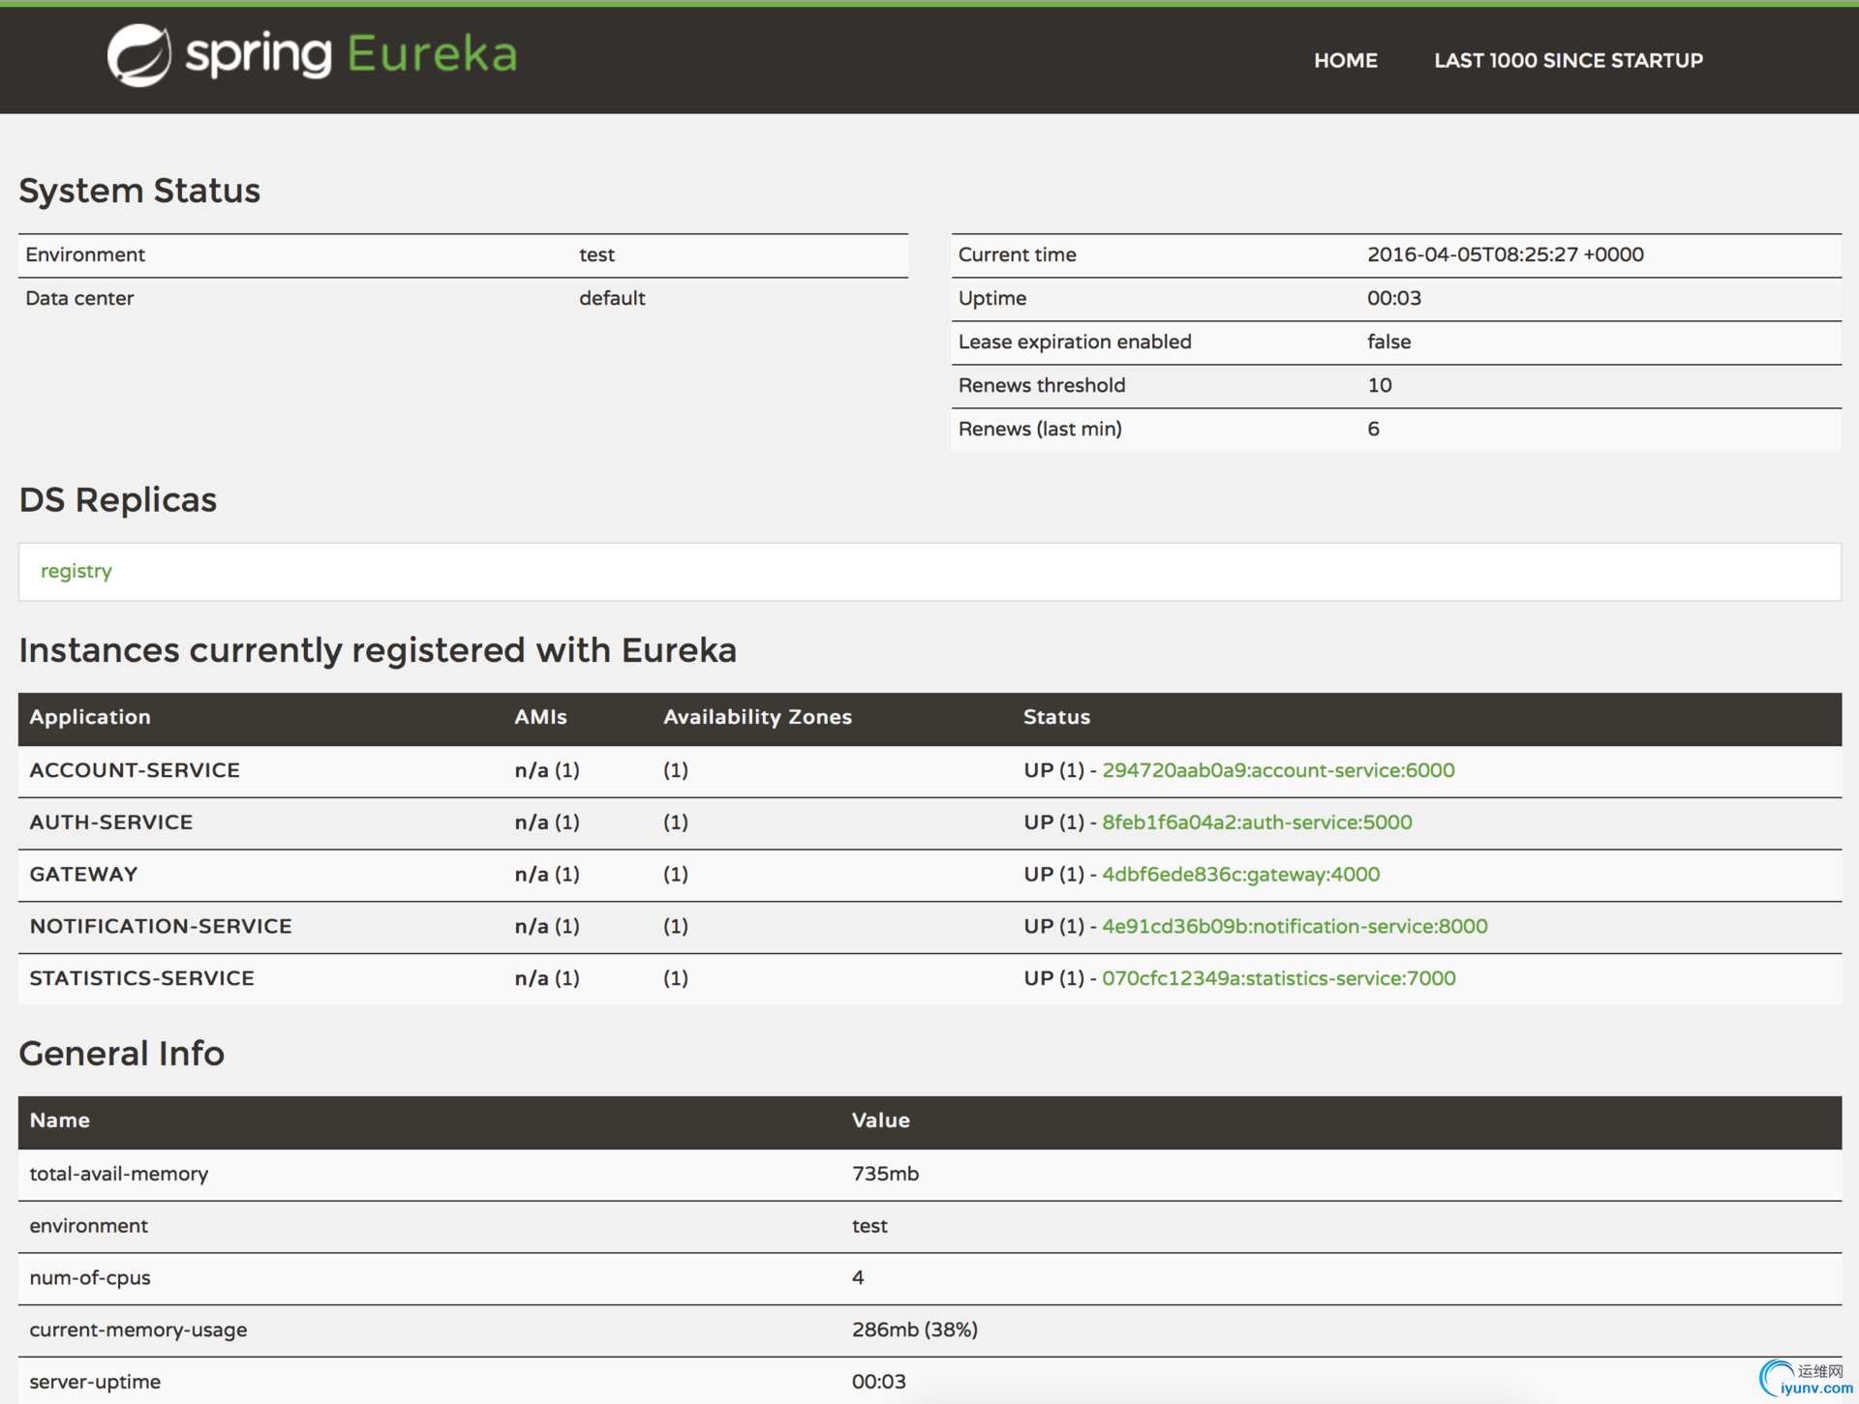
Task: Click the current-memory-usage row name
Action: (138, 1329)
